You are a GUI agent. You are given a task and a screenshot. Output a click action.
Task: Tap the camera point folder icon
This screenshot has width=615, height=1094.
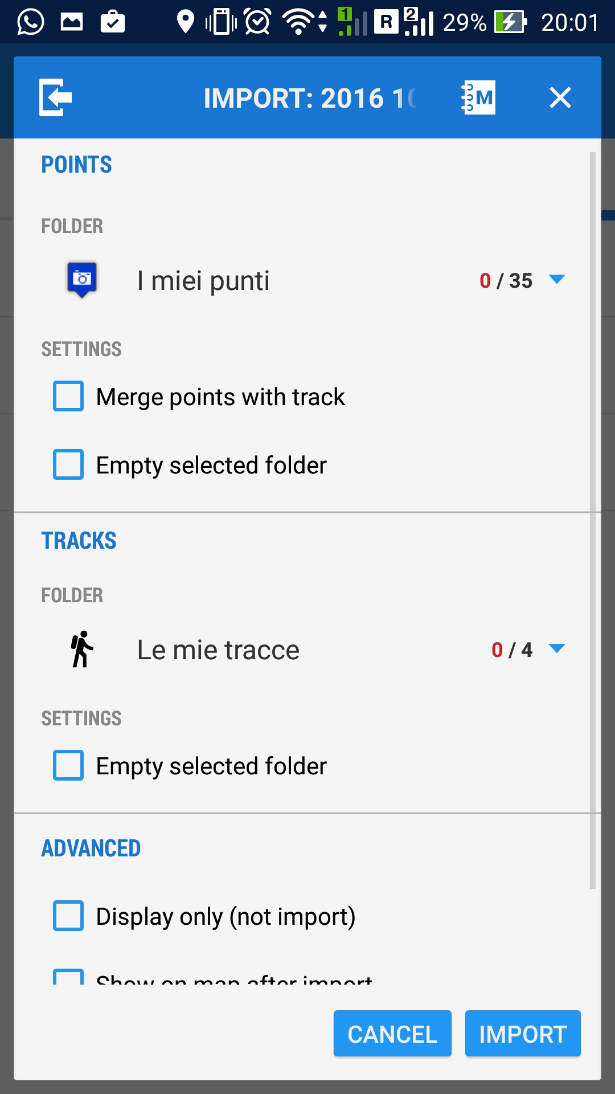click(82, 279)
